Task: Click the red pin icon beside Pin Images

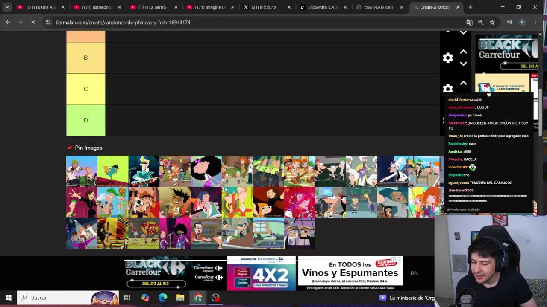Action: coord(70,148)
